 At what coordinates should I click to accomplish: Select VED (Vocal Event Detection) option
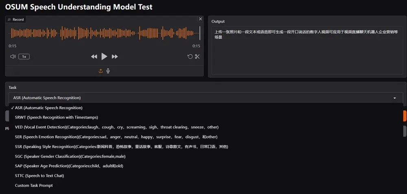pos(206,127)
